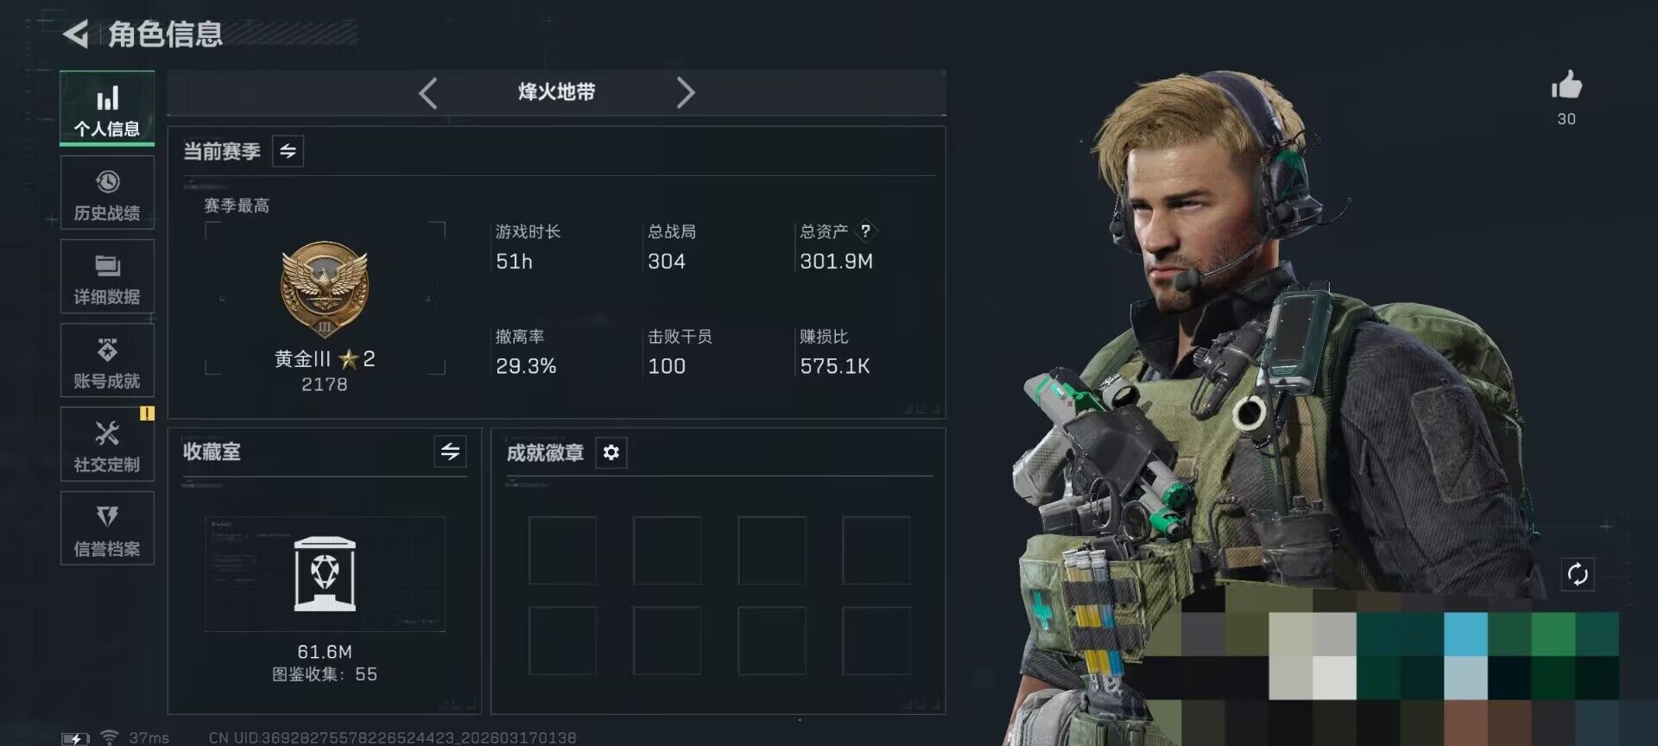Click the 总资产 question mark help

click(x=865, y=231)
